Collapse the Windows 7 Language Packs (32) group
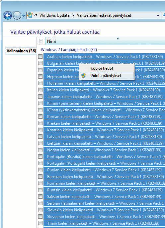 (69, 50)
